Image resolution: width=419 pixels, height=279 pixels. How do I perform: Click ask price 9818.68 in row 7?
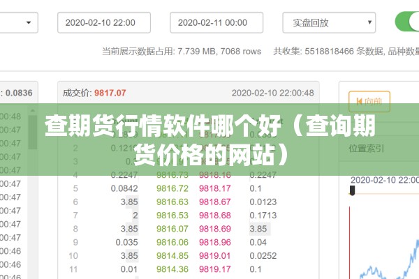click(x=214, y=216)
